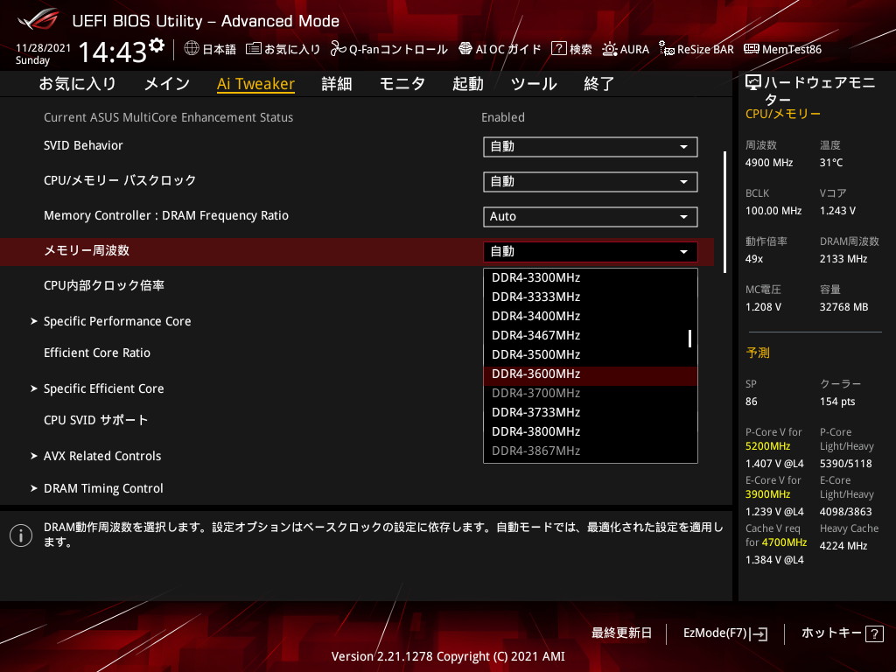The image size is (896, 672).
Task: Open the clock settings gear icon
Action: click(x=157, y=45)
